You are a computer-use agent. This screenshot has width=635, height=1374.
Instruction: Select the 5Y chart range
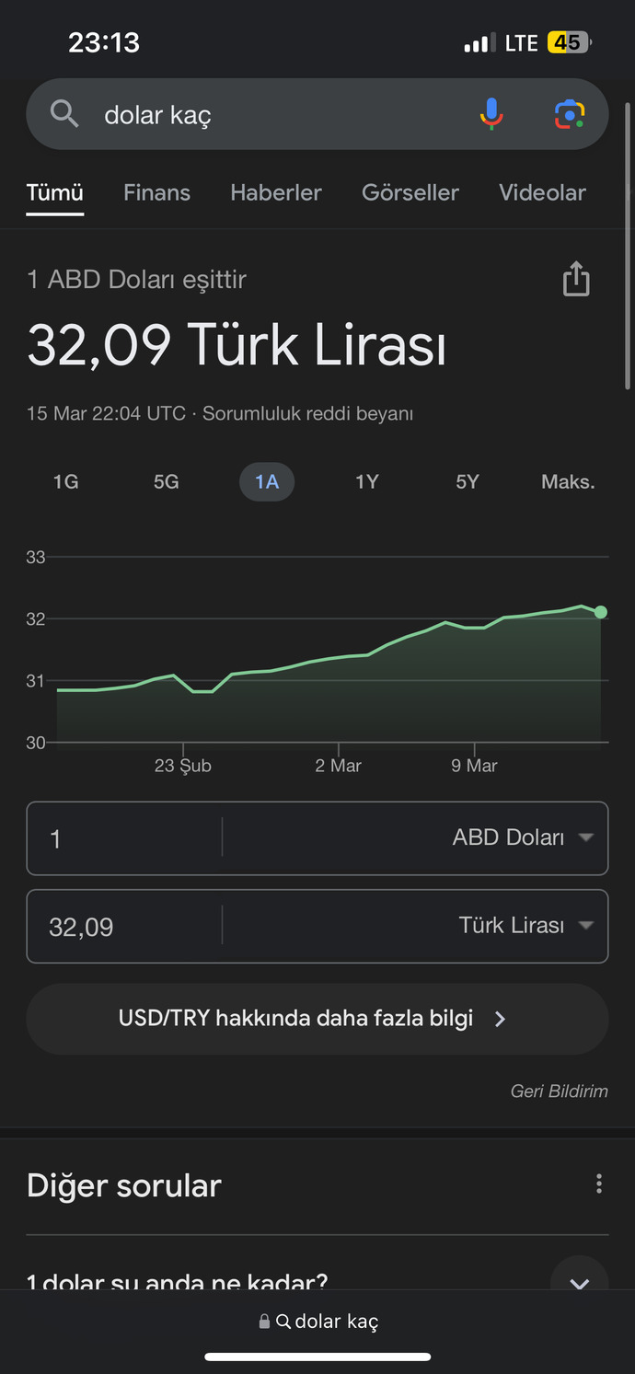point(468,482)
